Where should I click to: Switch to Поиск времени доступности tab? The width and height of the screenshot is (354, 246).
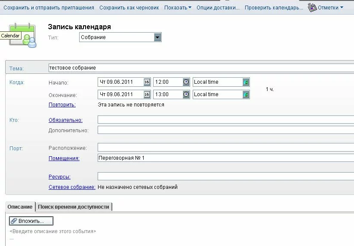click(74, 207)
